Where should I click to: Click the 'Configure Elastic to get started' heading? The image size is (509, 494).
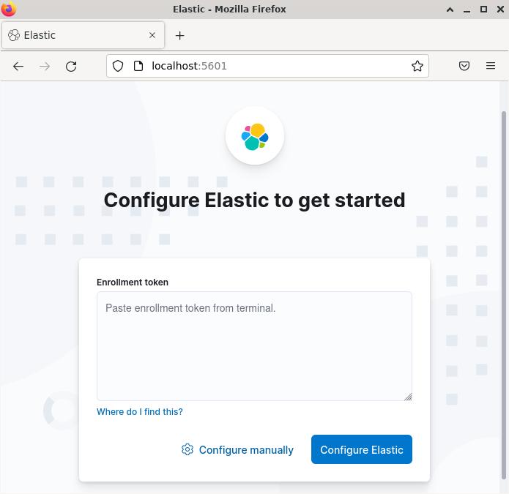click(255, 201)
